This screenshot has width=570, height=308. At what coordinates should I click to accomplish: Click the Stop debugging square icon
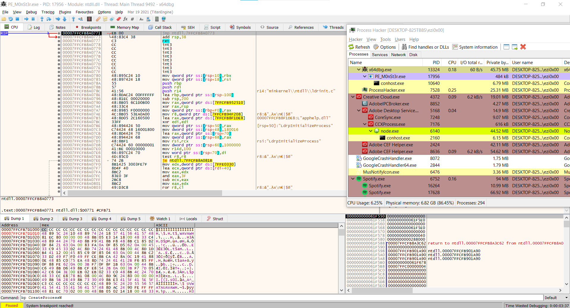click(17, 19)
